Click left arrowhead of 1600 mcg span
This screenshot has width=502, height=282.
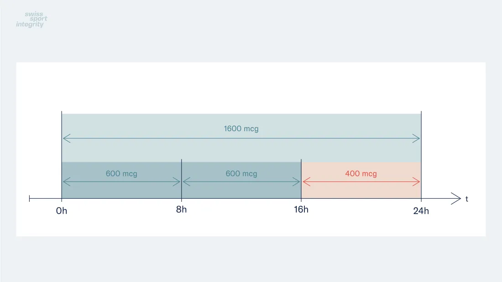coord(67,138)
